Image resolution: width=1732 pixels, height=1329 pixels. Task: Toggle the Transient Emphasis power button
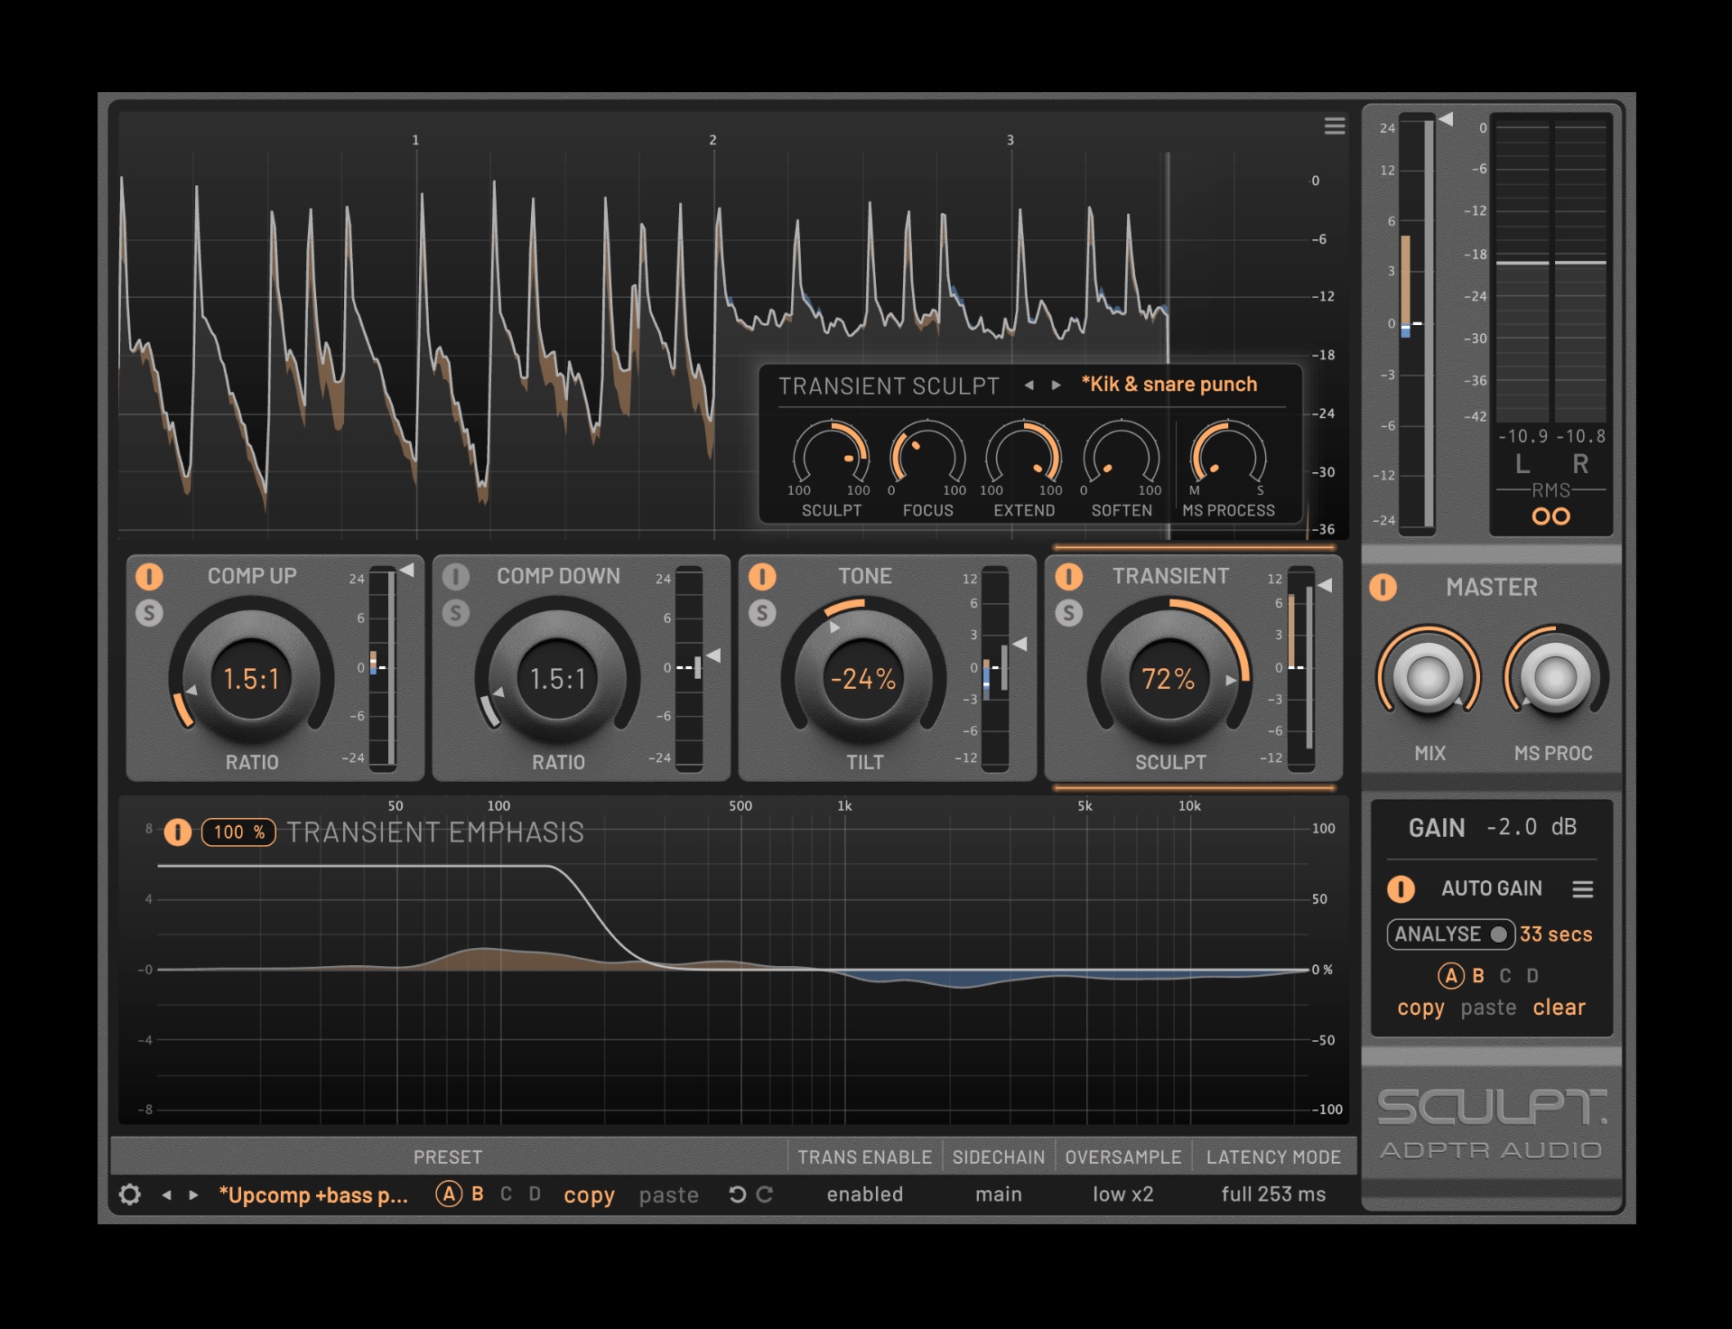pyautogui.click(x=178, y=832)
